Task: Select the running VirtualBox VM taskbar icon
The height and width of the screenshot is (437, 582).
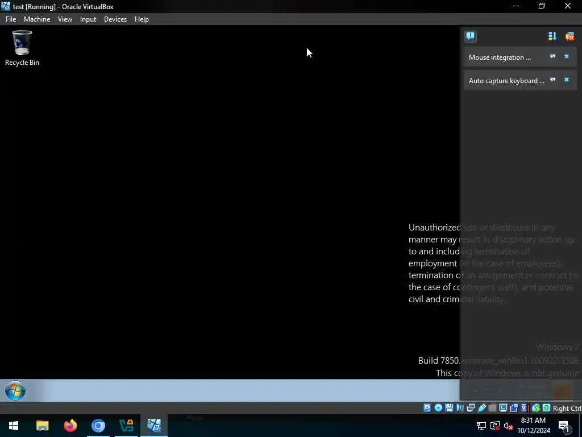Action: 154,426
